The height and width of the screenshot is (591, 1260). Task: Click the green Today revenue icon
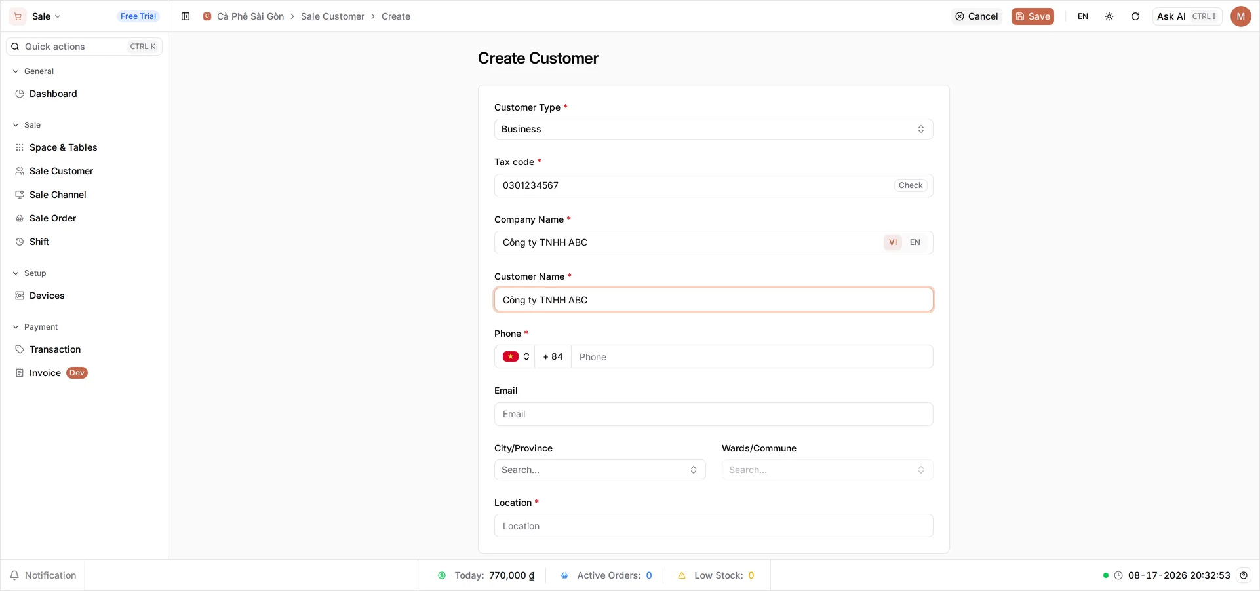442,575
